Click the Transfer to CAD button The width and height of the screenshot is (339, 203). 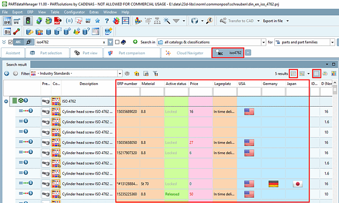coord(237,21)
